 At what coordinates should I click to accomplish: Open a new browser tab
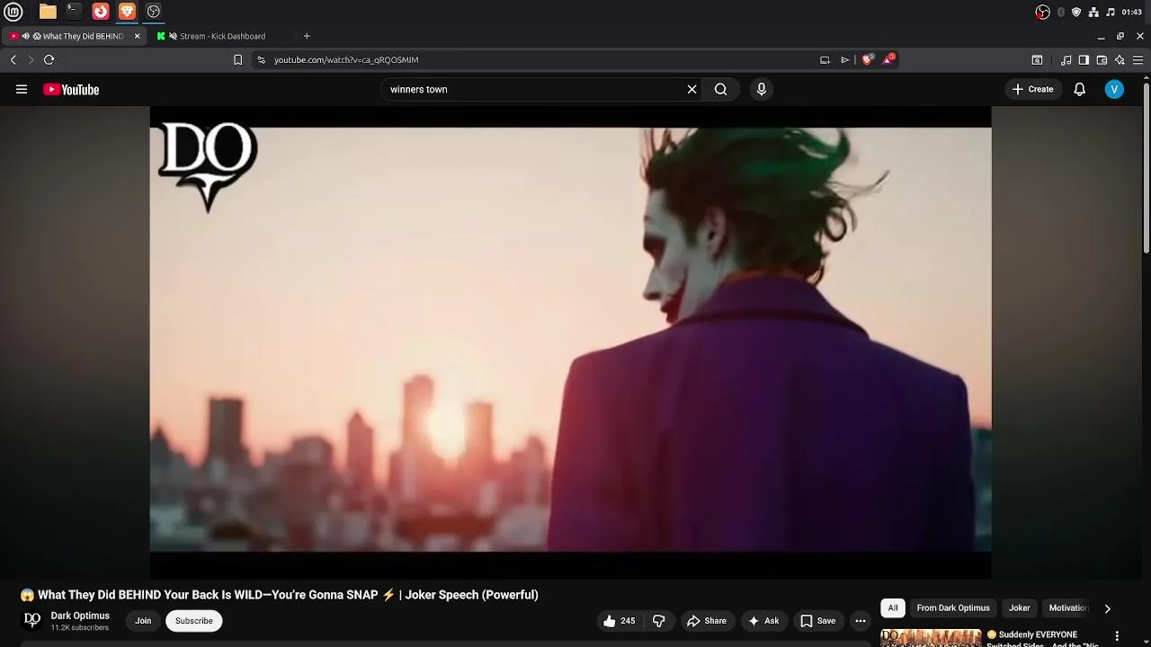tap(307, 36)
